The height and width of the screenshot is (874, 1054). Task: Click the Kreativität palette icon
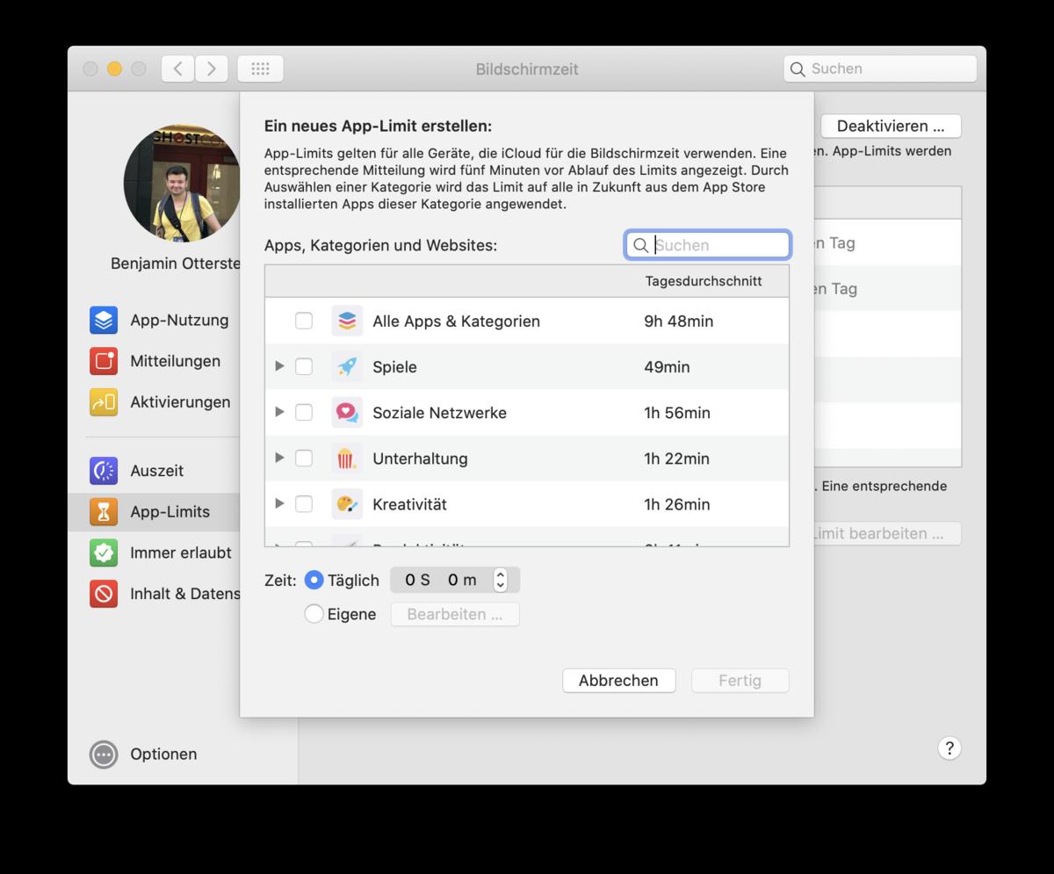pyautogui.click(x=347, y=503)
